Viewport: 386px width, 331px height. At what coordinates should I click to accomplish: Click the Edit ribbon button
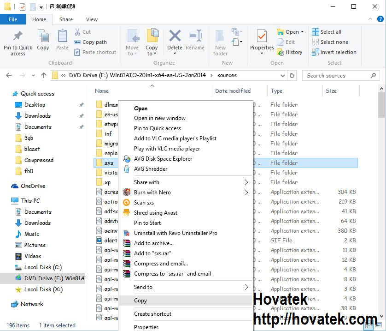click(286, 42)
